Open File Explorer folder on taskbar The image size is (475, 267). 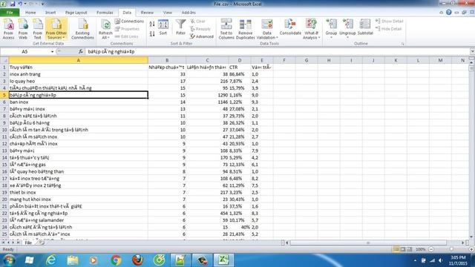73,260
